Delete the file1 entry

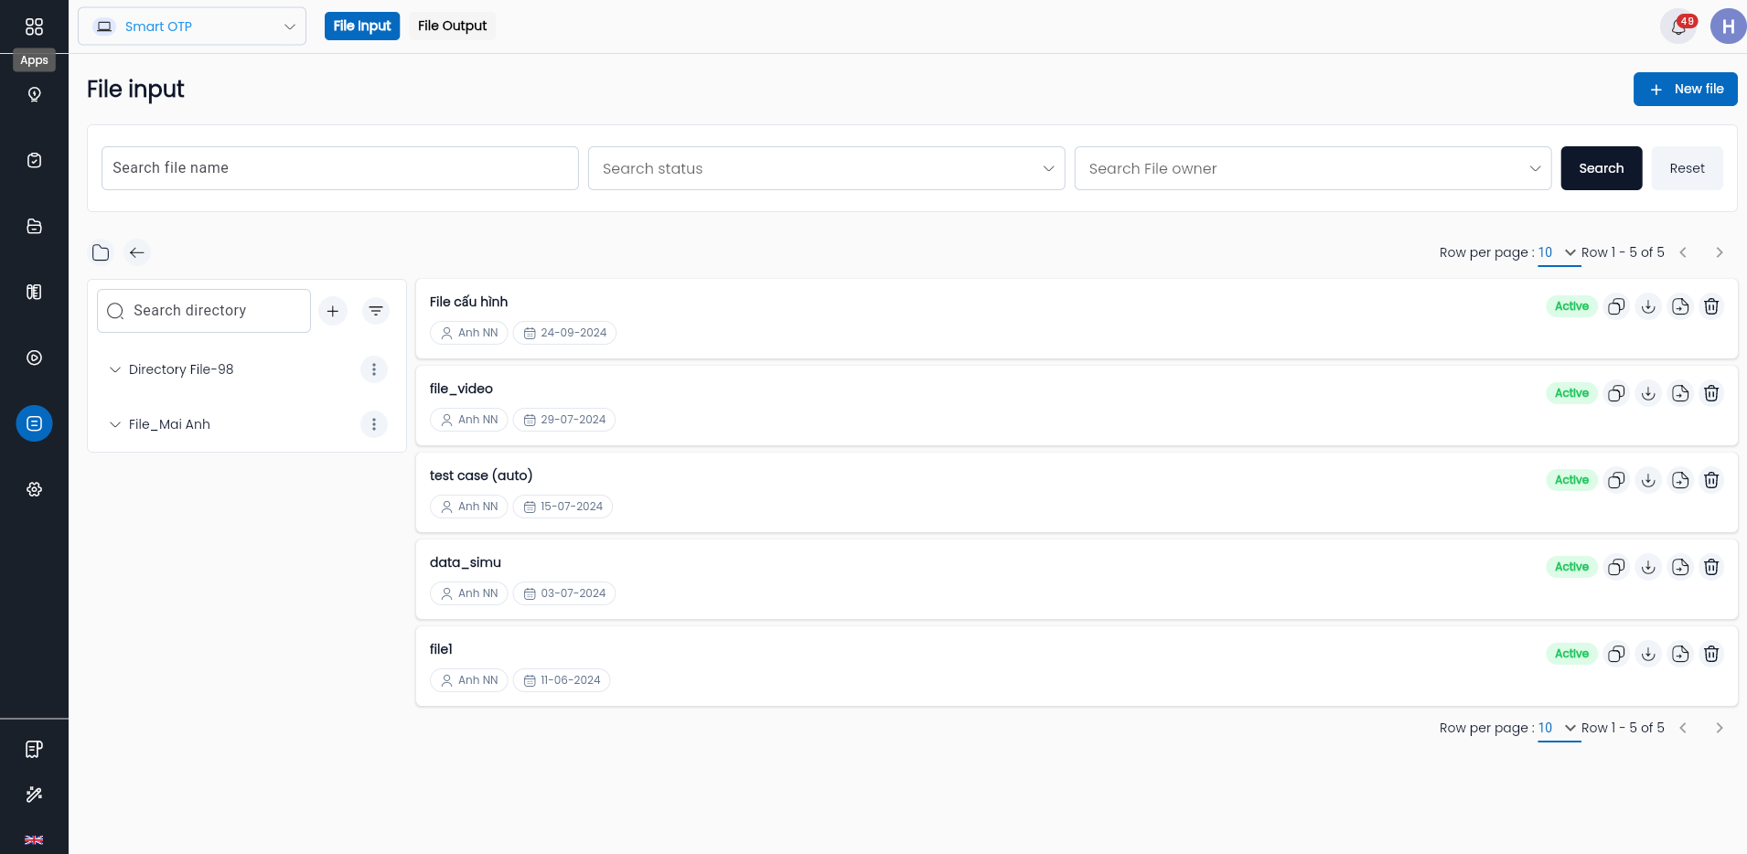click(1711, 654)
